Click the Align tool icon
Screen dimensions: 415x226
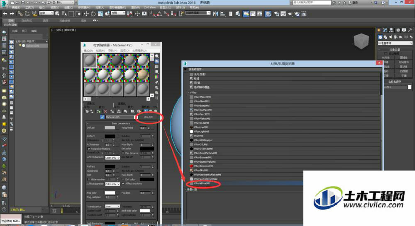point(222,14)
